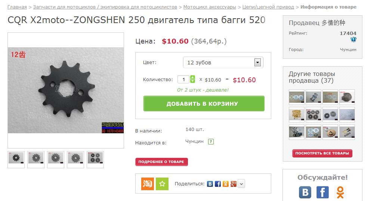The image size is (374, 201).
Task: Go to Главная breadcrumb link
Action: pyautogui.click(x=17, y=7)
